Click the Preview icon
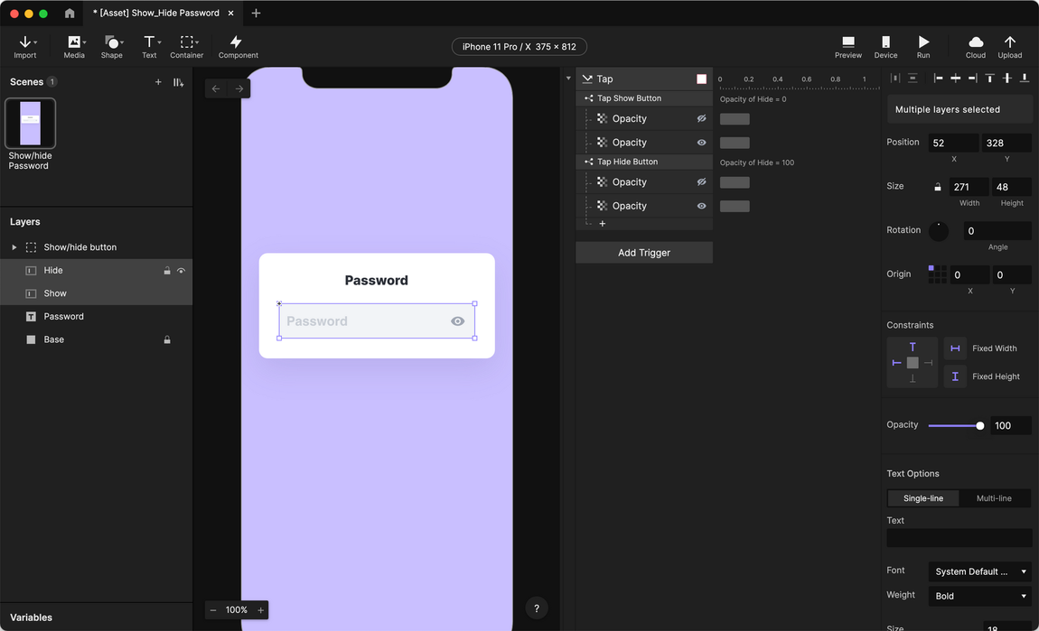Image resolution: width=1039 pixels, height=631 pixels. [848, 47]
